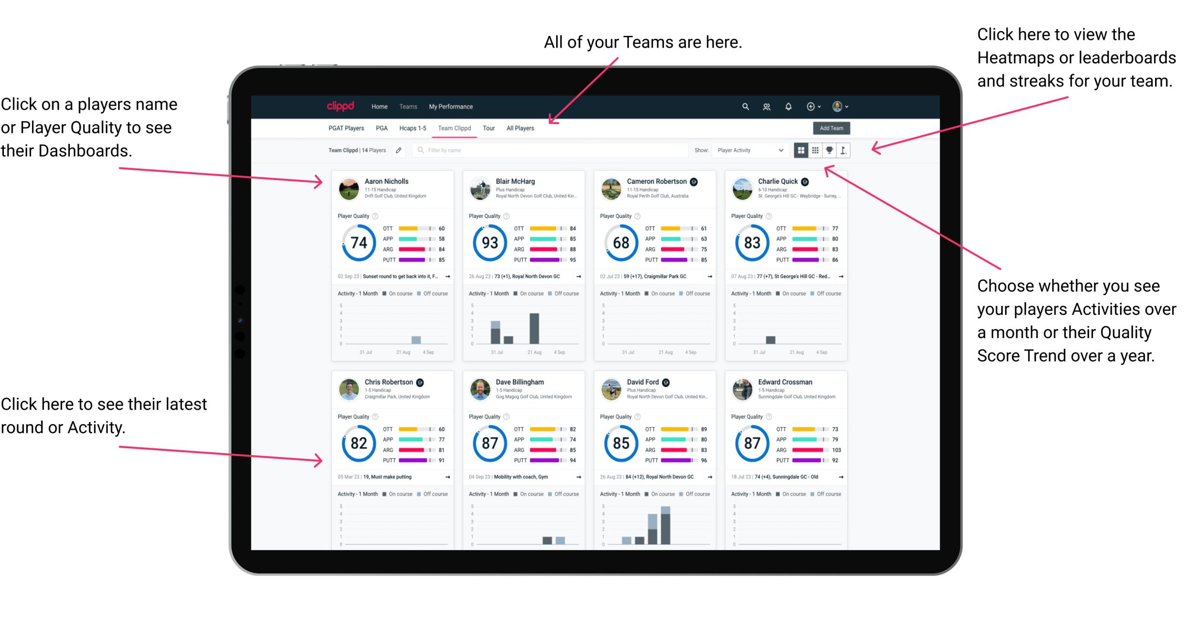
Task: Open the user account menu dropdown
Action: [x=850, y=106]
